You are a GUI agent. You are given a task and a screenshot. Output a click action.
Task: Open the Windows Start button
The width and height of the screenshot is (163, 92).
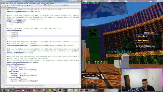tap(2, 90)
